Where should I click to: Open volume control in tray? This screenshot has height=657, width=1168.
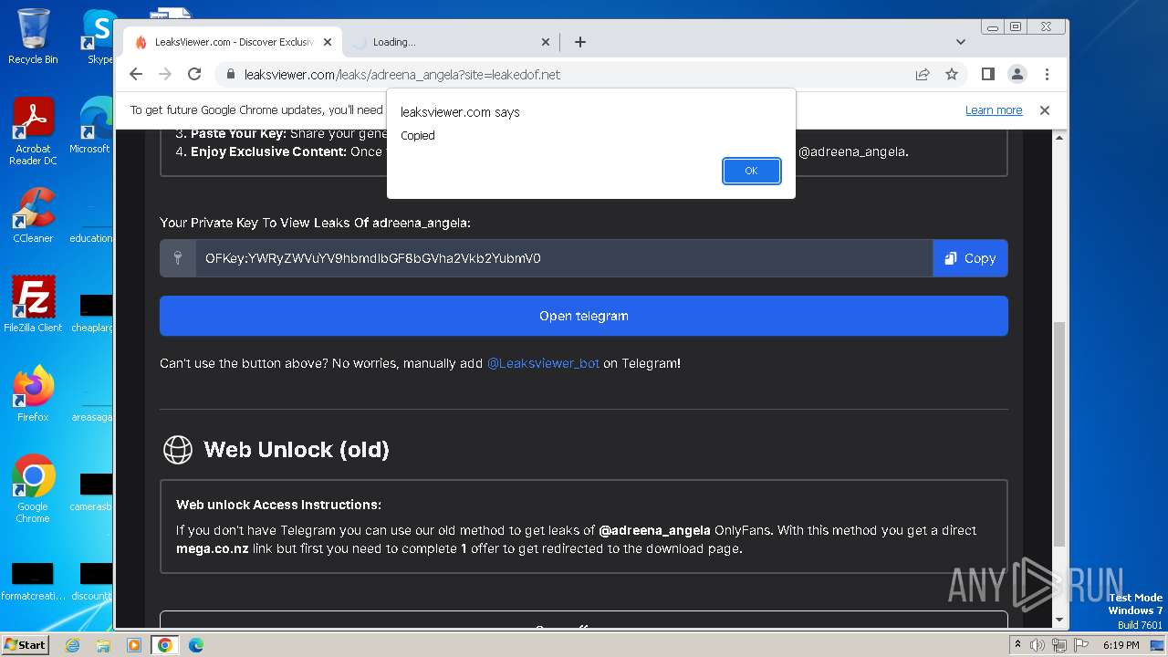(1038, 645)
